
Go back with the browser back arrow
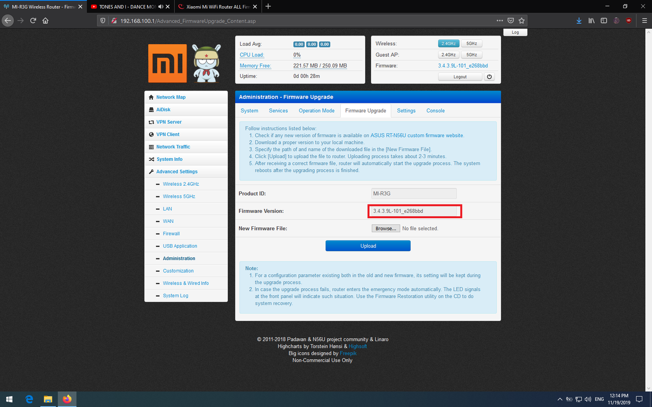coord(8,21)
